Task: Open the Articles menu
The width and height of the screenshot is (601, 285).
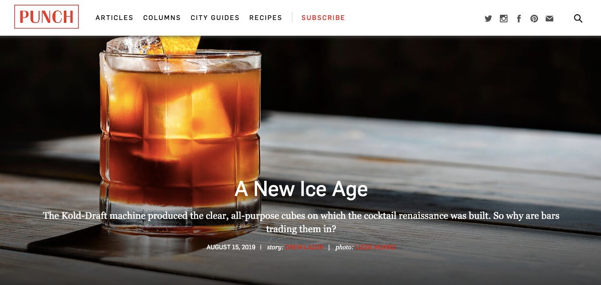Action: 114,18
